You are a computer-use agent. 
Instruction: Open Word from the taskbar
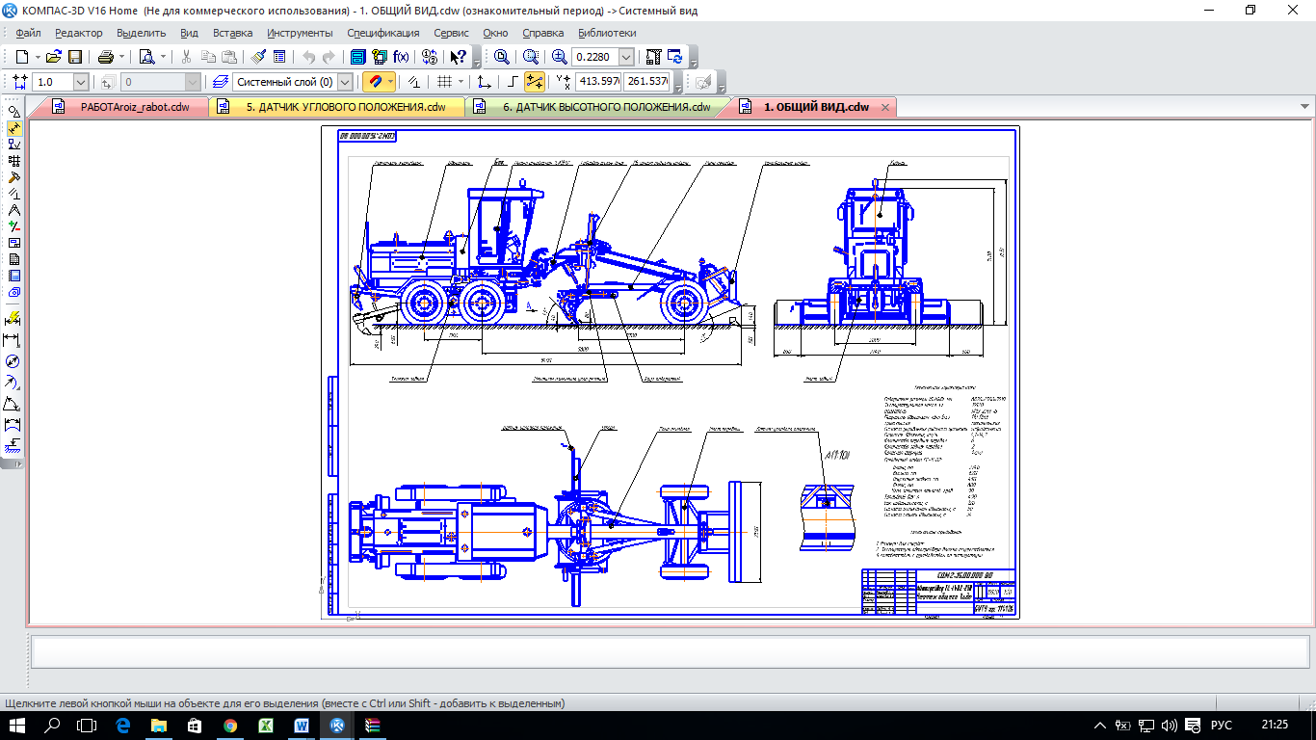pyautogui.click(x=301, y=726)
